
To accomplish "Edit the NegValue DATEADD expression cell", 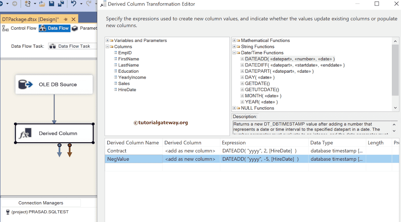I will 264,159.
